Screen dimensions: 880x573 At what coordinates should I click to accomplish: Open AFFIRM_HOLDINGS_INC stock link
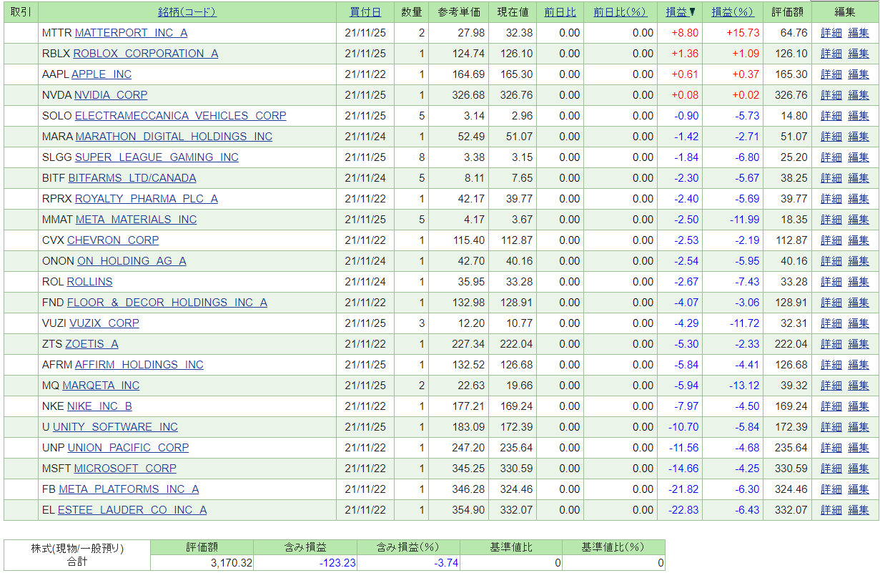[x=139, y=365]
